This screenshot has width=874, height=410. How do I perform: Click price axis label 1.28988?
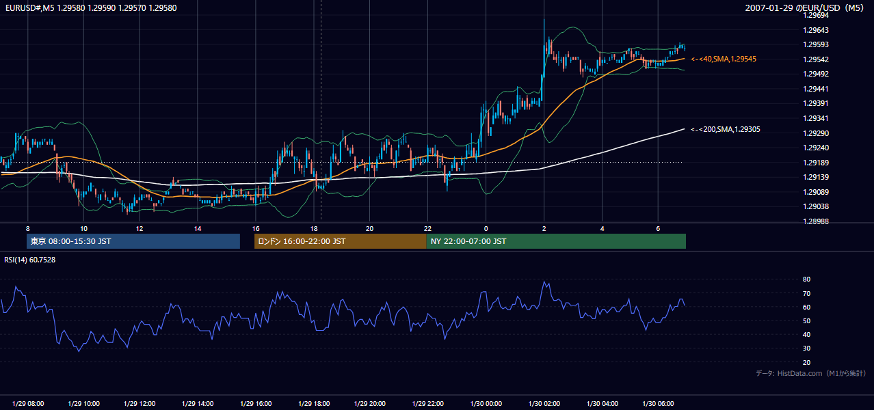[817, 221]
